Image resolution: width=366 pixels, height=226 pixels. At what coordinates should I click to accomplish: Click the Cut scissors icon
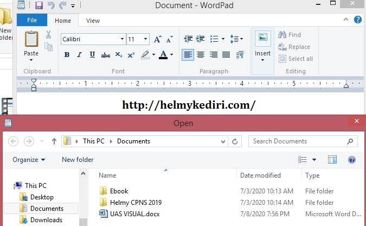pyautogui.click(x=48, y=35)
